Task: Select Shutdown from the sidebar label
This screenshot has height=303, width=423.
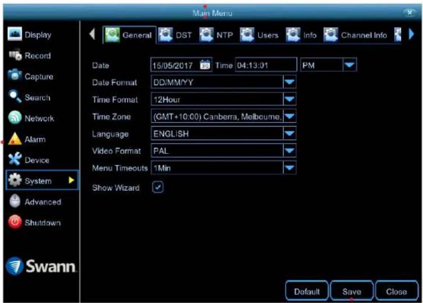Action: (43, 223)
